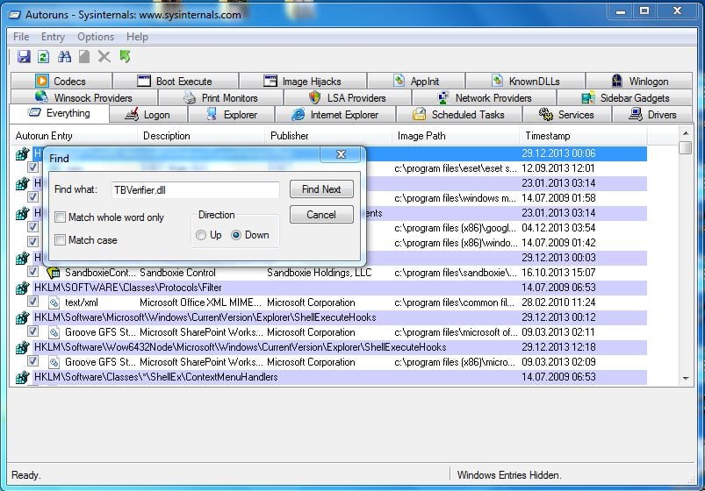Image resolution: width=705 pixels, height=491 pixels.
Task: Click the Properties toolbar icon
Action: [84, 57]
